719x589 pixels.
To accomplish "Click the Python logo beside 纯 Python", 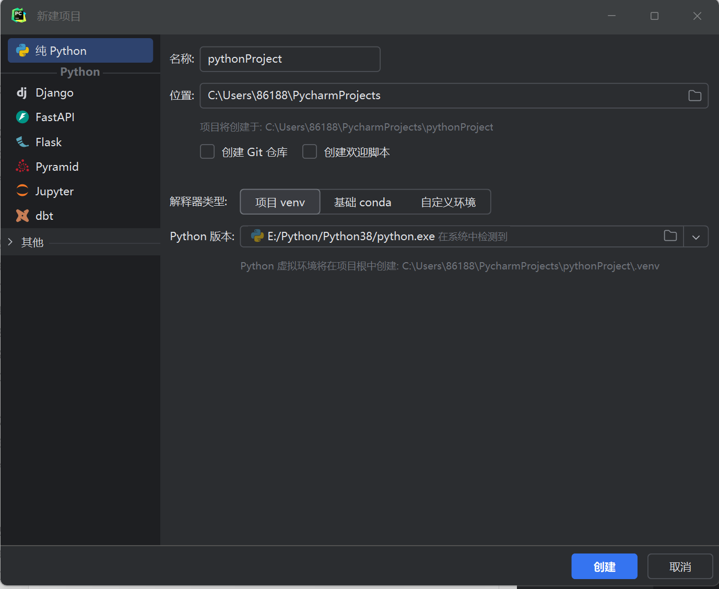I will pyautogui.click(x=22, y=50).
